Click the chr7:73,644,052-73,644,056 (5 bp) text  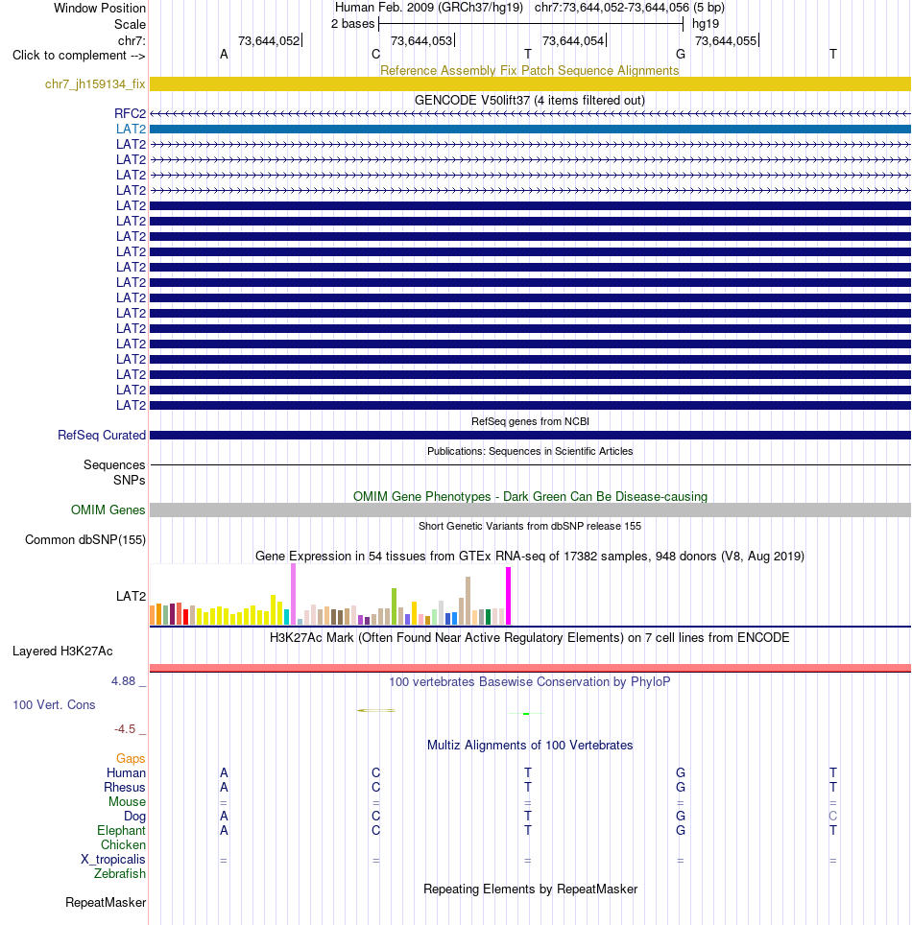(630, 8)
